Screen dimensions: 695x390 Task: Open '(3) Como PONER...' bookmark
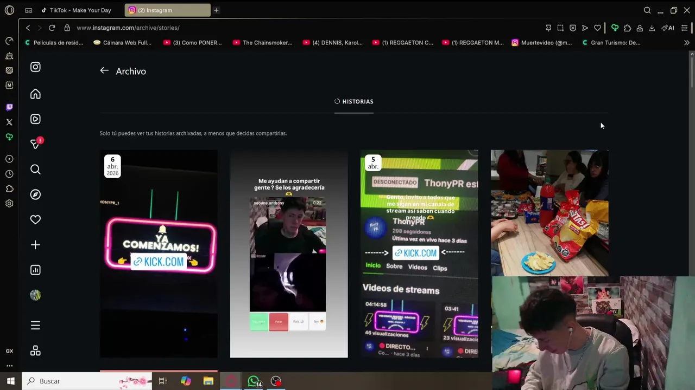(192, 43)
